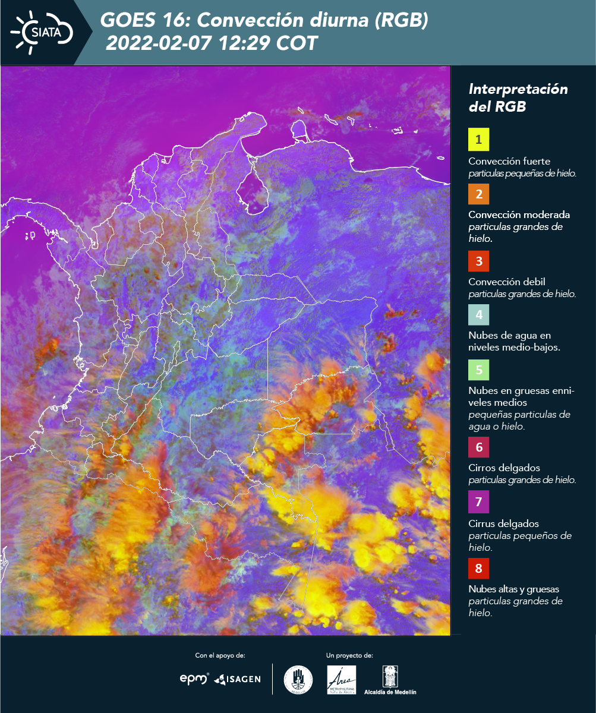This screenshot has height=713, width=596.
Task: Select the red swatch numbered 8
Action: 478,569
